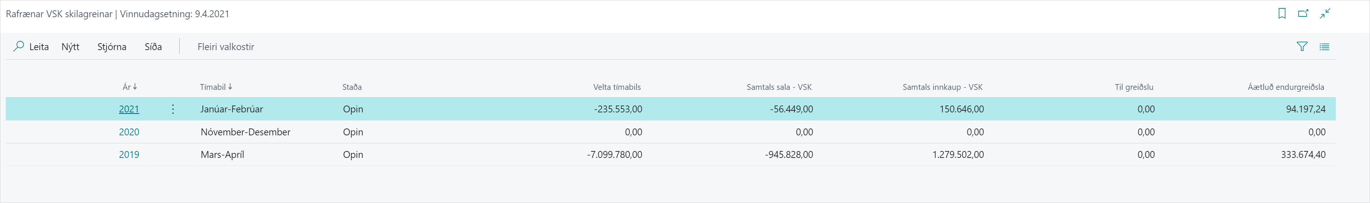Open the 2020 year link

click(129, 132)
